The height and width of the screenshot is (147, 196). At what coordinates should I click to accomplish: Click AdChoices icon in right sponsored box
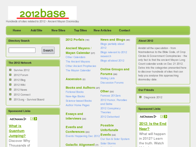(155, 117)
